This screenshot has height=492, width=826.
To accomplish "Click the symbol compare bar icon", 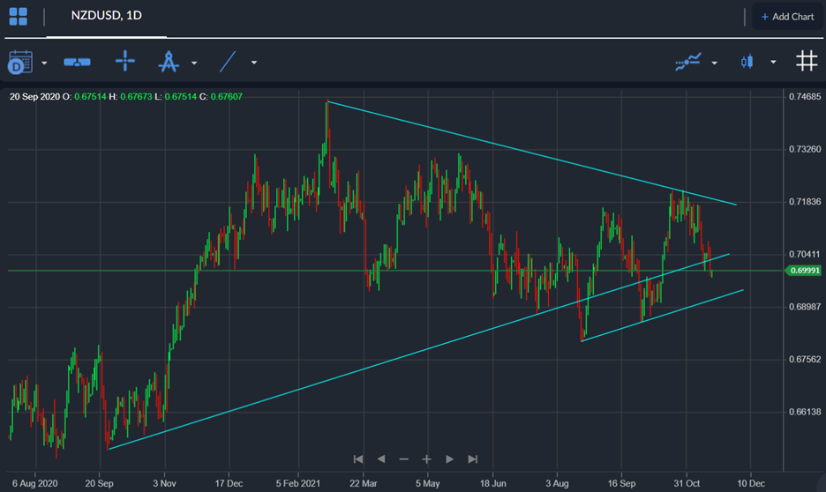I will click(77, 62).
